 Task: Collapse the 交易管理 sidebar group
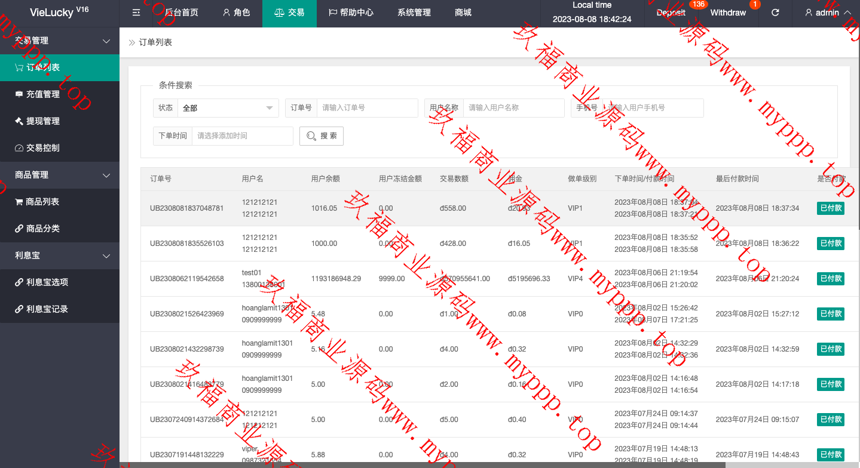[60, 41]
